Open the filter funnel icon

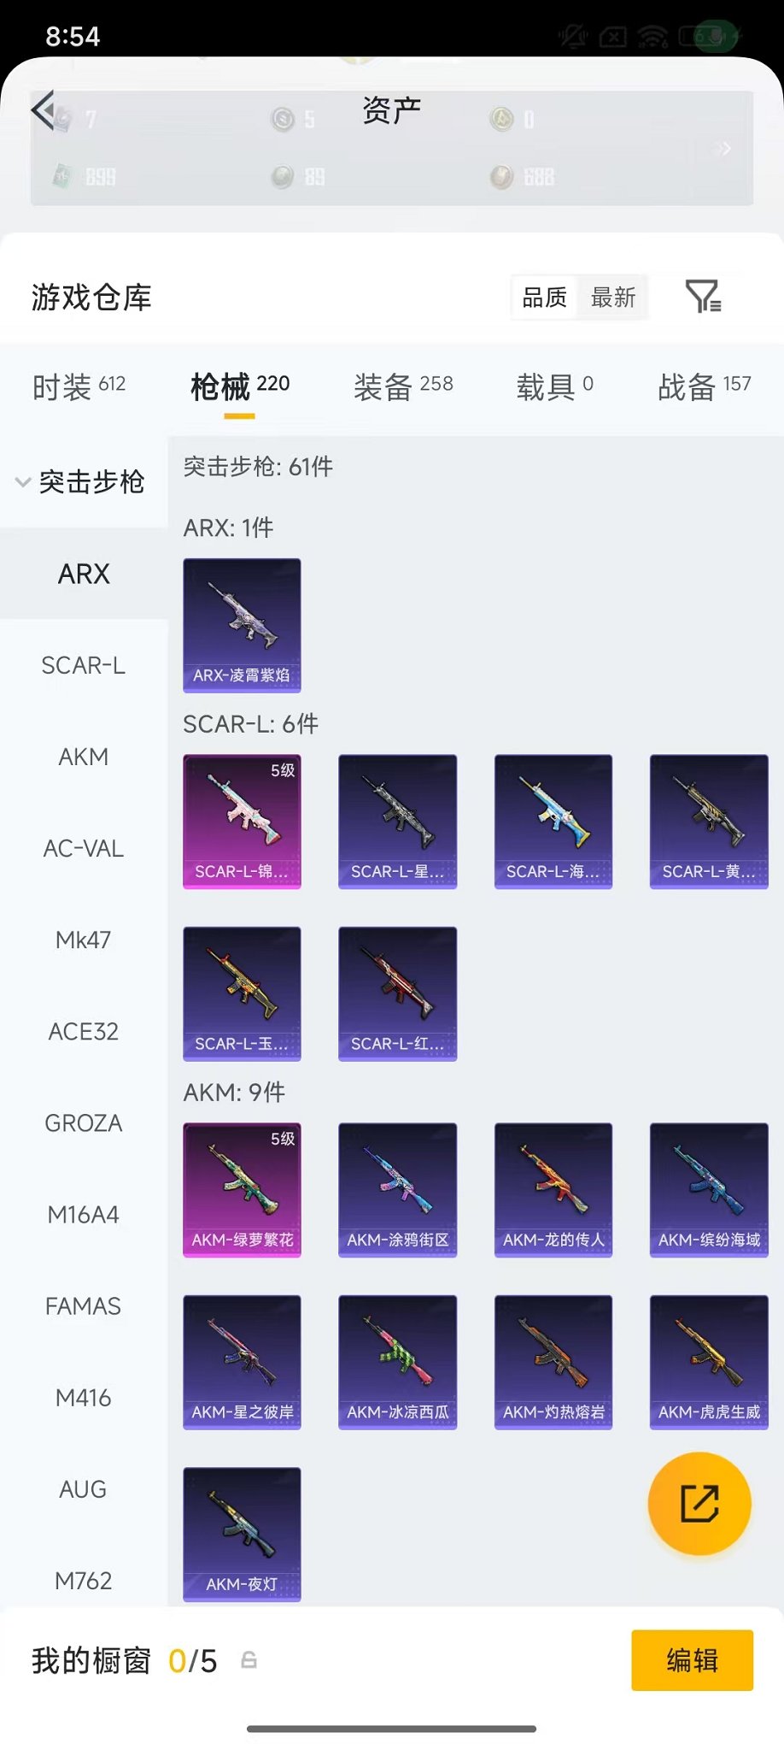click(704, 297)
